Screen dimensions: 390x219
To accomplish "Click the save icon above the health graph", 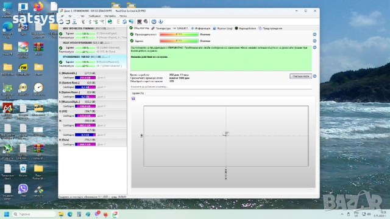I will point(133,99).
